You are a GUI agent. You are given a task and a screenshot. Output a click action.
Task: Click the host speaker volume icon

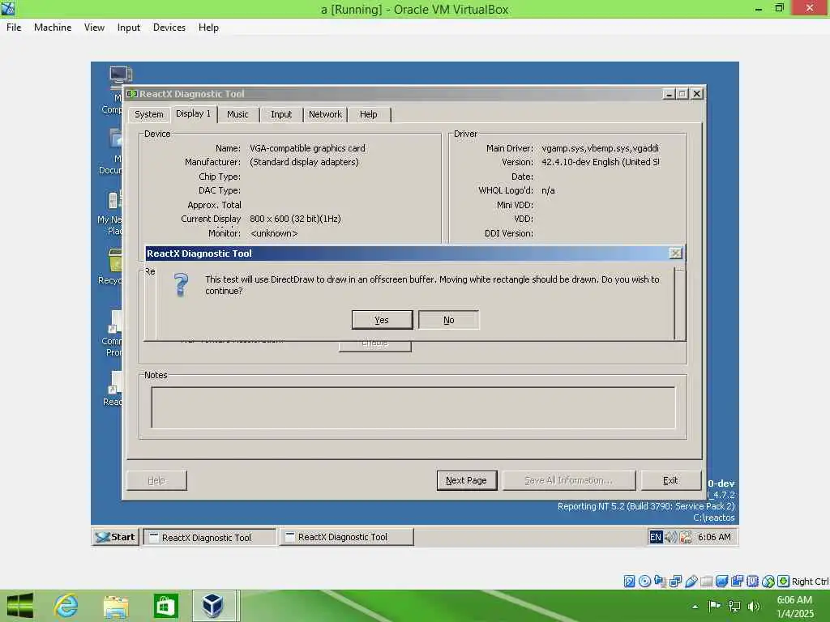click(x=754, y=606)
